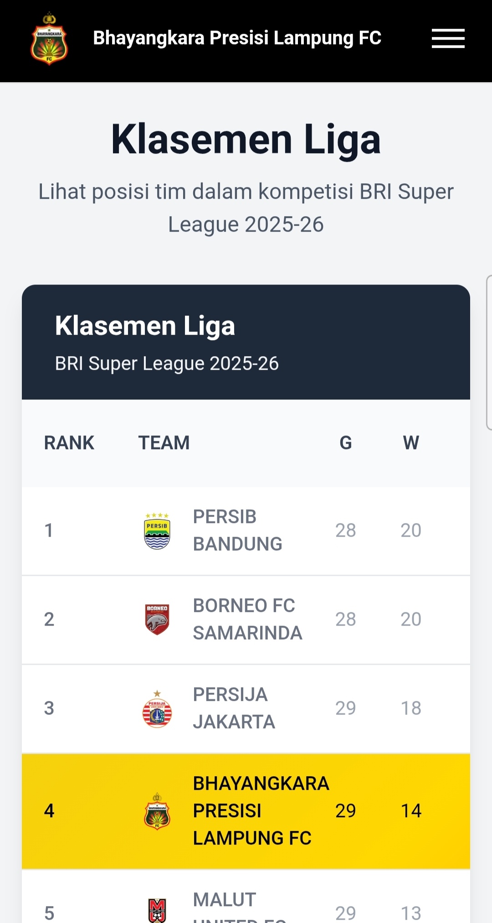The height and width of the screenshot is (923, 492).
Task: Click the Persib Bandung crest
Action: pos(157,531)
